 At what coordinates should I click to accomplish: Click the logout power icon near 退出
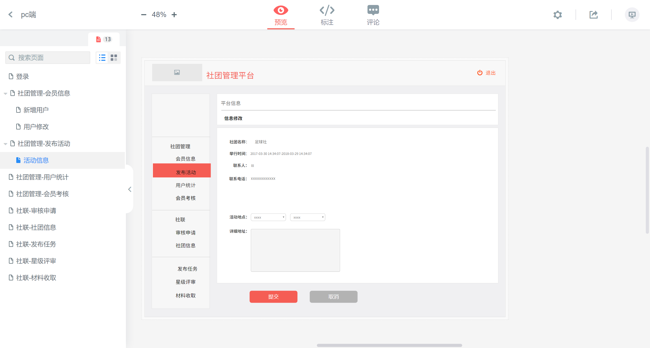[480, 73]
